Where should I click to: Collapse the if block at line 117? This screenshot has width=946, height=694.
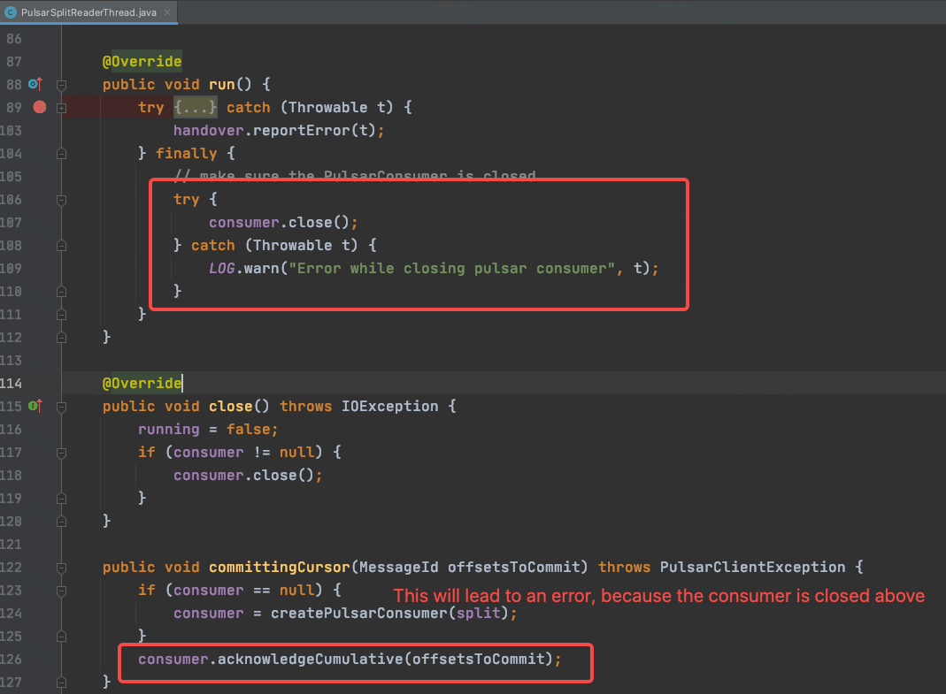(x=62, y=453)
